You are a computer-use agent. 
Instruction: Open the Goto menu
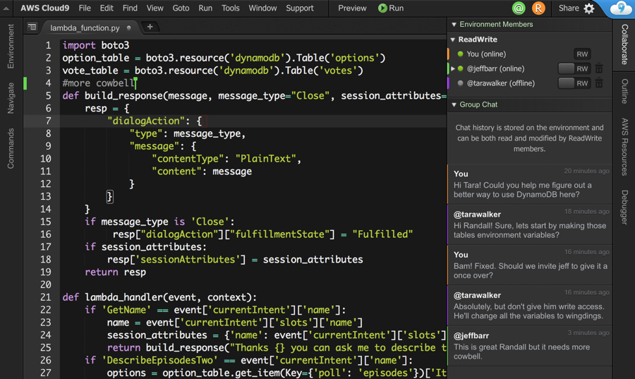coord(181,8)
